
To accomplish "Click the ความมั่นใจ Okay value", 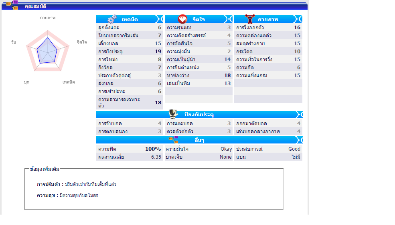I will 226,149.
